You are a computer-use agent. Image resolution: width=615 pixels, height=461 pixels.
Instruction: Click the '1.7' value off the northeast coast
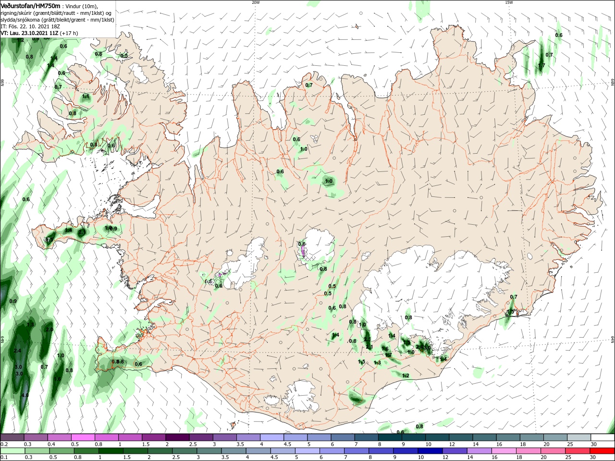pos(541,65)
